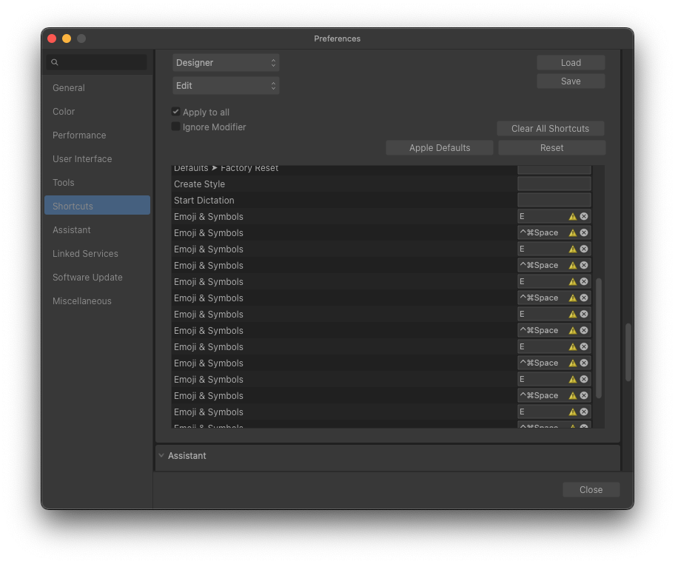Click the warning triangle on the last visible shortcut row

pyautogui.click(x=571, y=427)
